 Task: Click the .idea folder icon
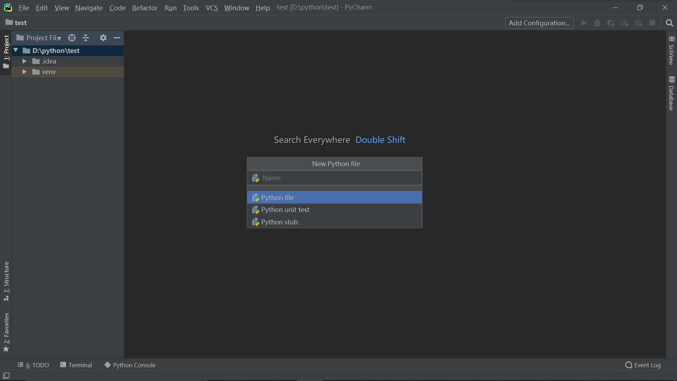coord(36,61)
